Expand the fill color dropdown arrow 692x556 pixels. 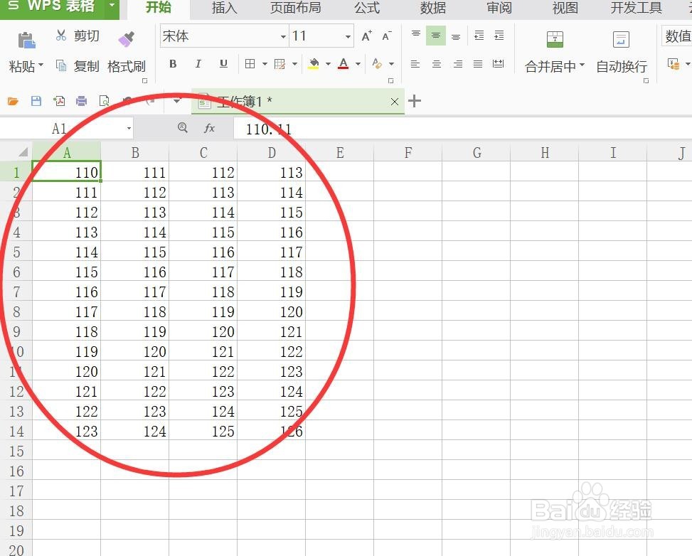click(328, 64)
